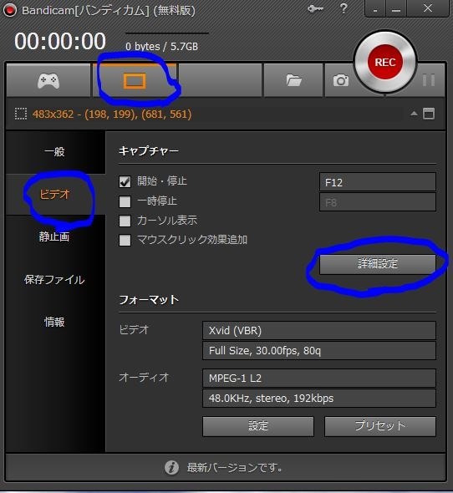453x493 pixels.
Task: Click the key registration icon
Action: [x=316, y=8]
